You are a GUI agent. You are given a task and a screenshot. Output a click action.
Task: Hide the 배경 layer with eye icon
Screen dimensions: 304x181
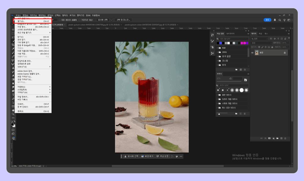[252, 53]
